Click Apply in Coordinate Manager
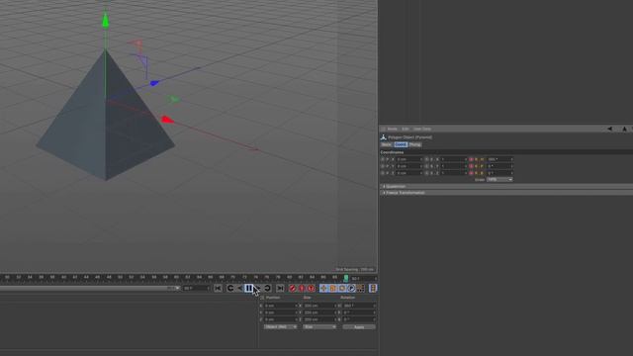 click(x=359, y=327)
